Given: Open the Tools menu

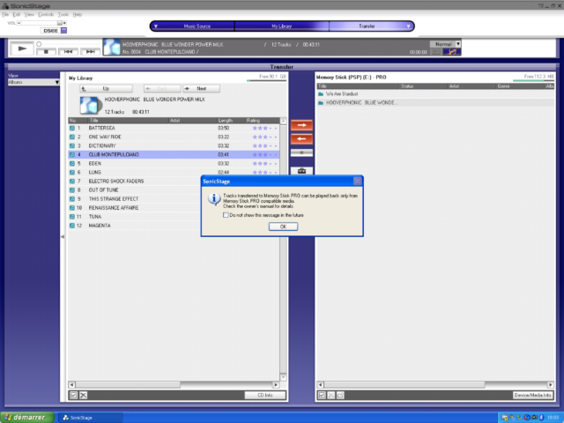Looking at the screenshot, I should tap(63, 14).
